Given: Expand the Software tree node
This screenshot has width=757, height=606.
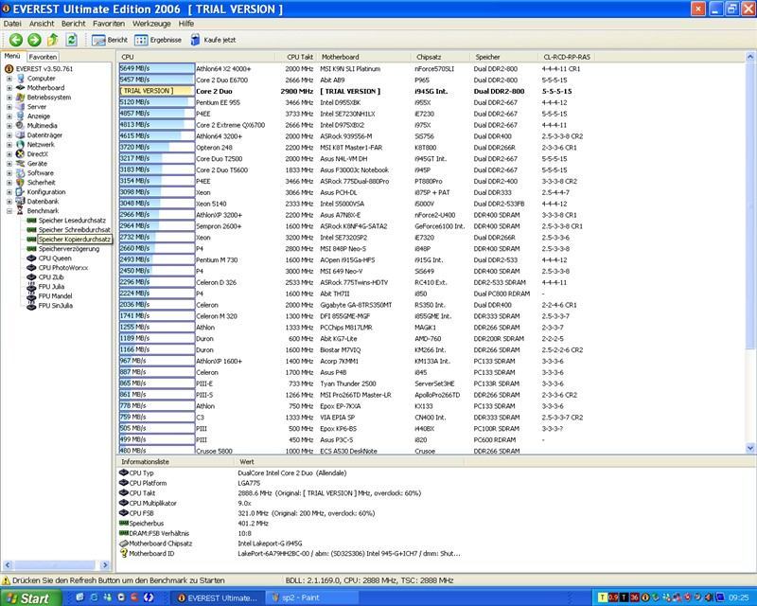Looking at the screenshot, I should (x=9, y=173).
